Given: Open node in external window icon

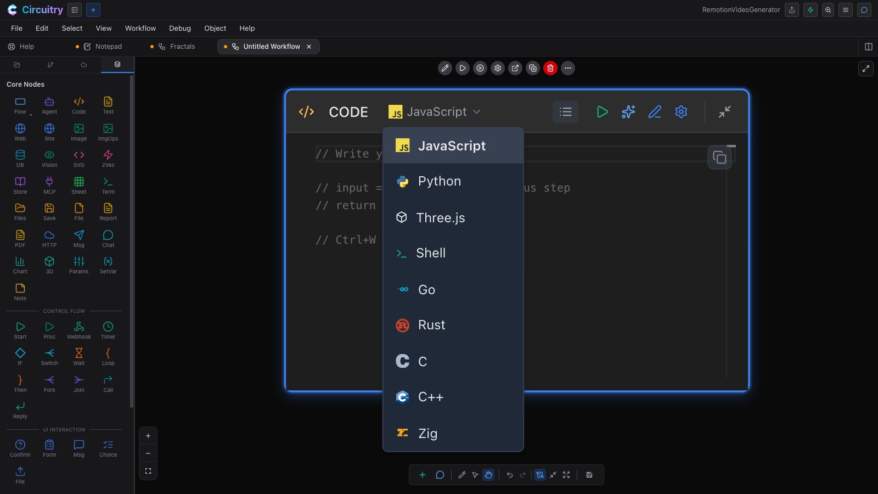Looking at the screenshot, I should (515, 68).
